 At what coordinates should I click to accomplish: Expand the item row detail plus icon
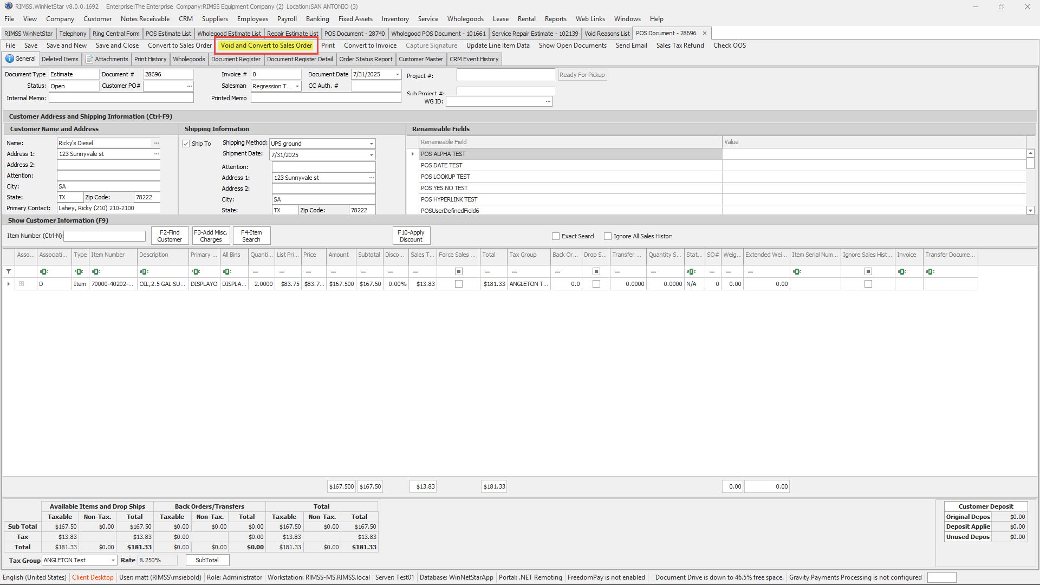(21, 284)
